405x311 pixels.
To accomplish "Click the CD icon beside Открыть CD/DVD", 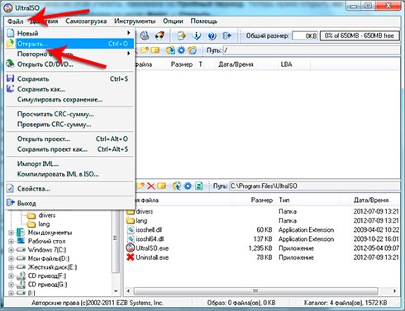I will 11,64.
